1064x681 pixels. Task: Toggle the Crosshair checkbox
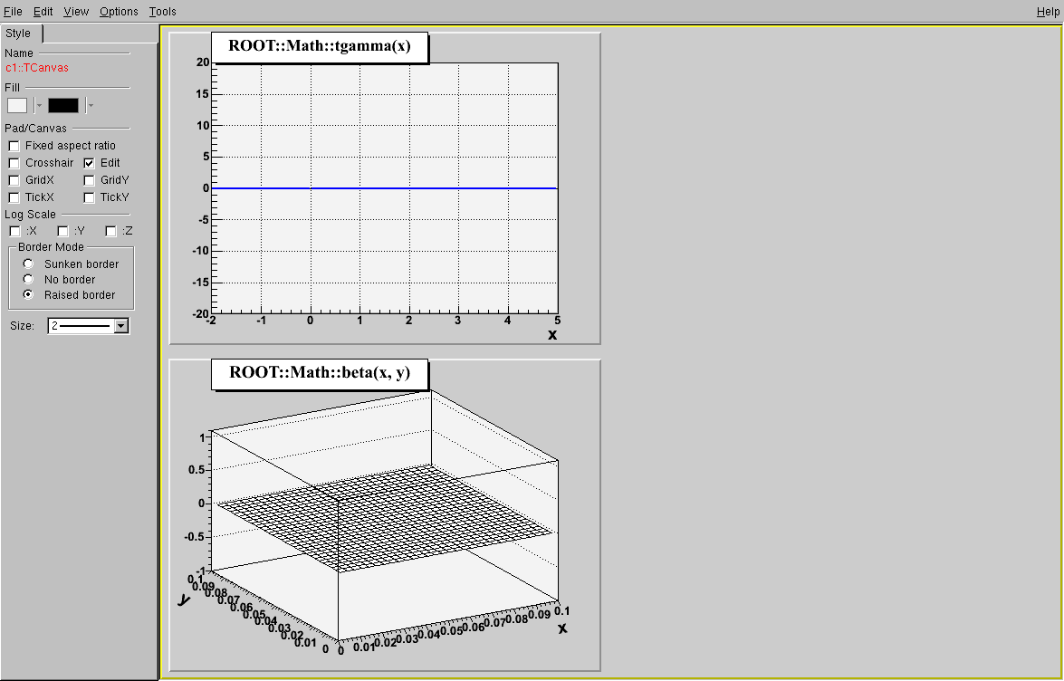[x=14, y=163]
